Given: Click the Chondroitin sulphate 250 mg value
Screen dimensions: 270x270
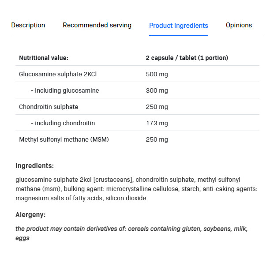Looking at the screenshot, I should 157,107.
